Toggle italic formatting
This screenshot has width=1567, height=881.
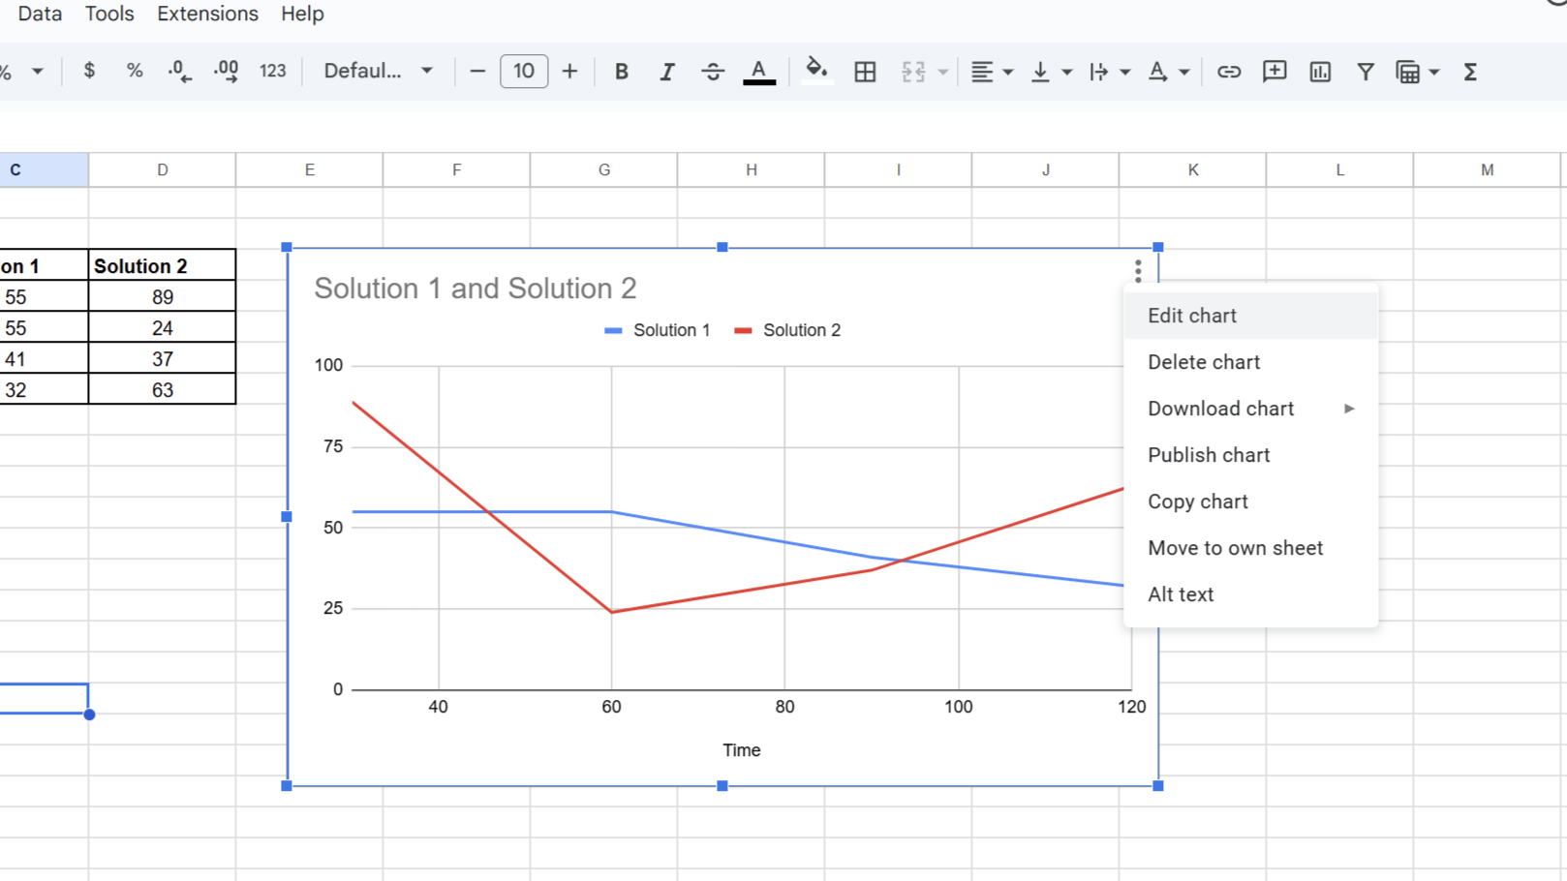coord(666,71)
